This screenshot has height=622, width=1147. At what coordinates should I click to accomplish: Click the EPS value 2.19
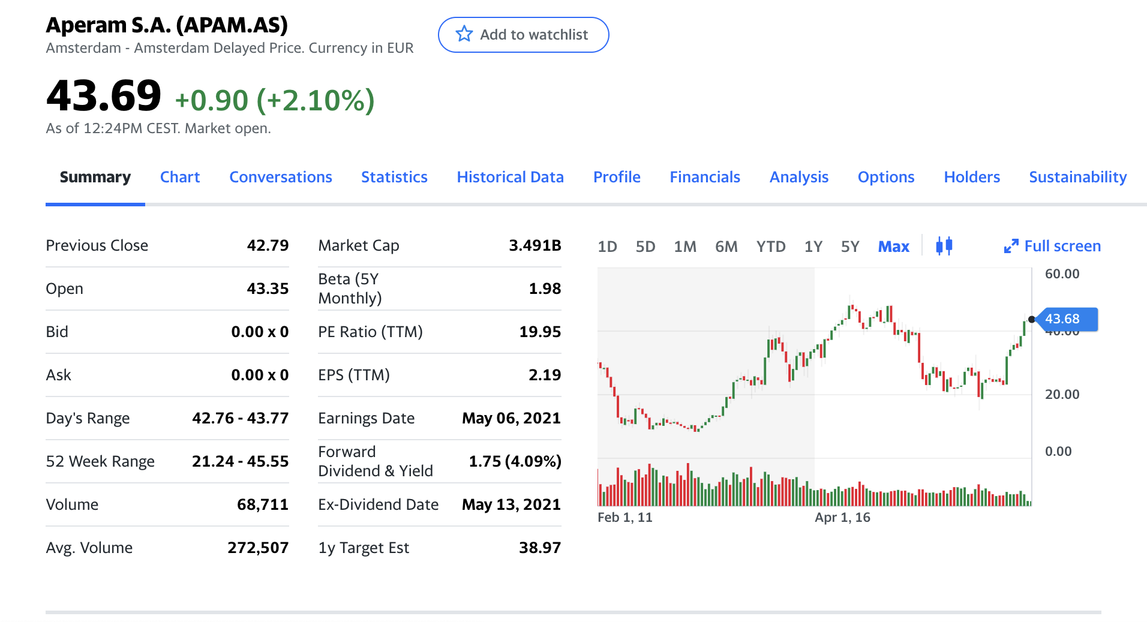[x=545, y=375]
